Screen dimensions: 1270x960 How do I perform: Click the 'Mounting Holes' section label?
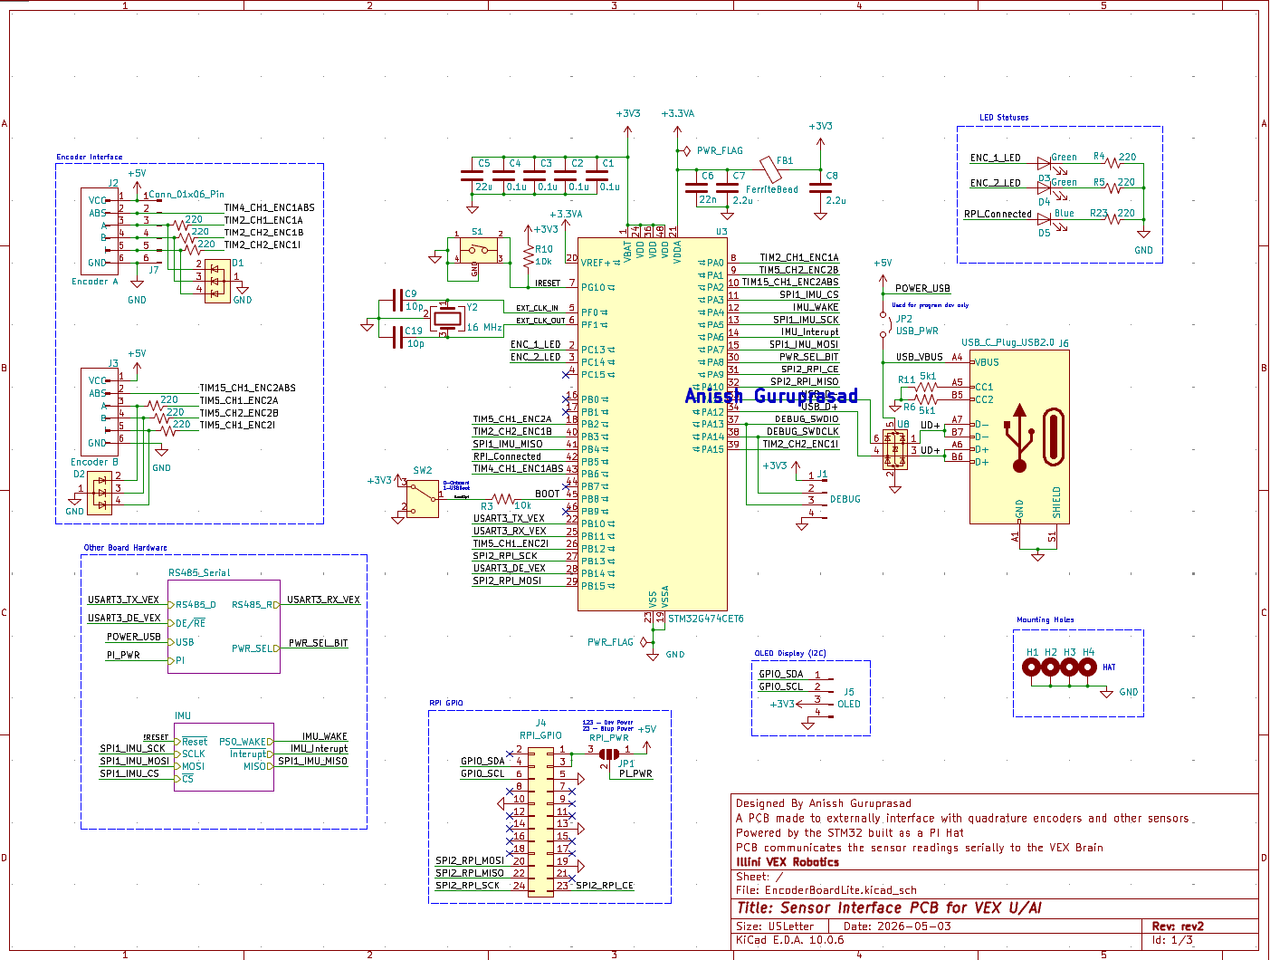coord(1046,620)
